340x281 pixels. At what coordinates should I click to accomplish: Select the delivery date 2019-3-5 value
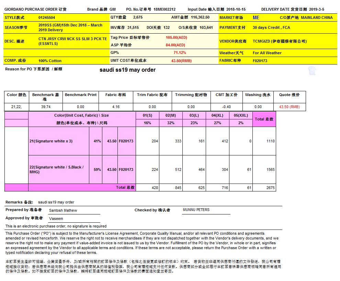[x=316, y=9]
